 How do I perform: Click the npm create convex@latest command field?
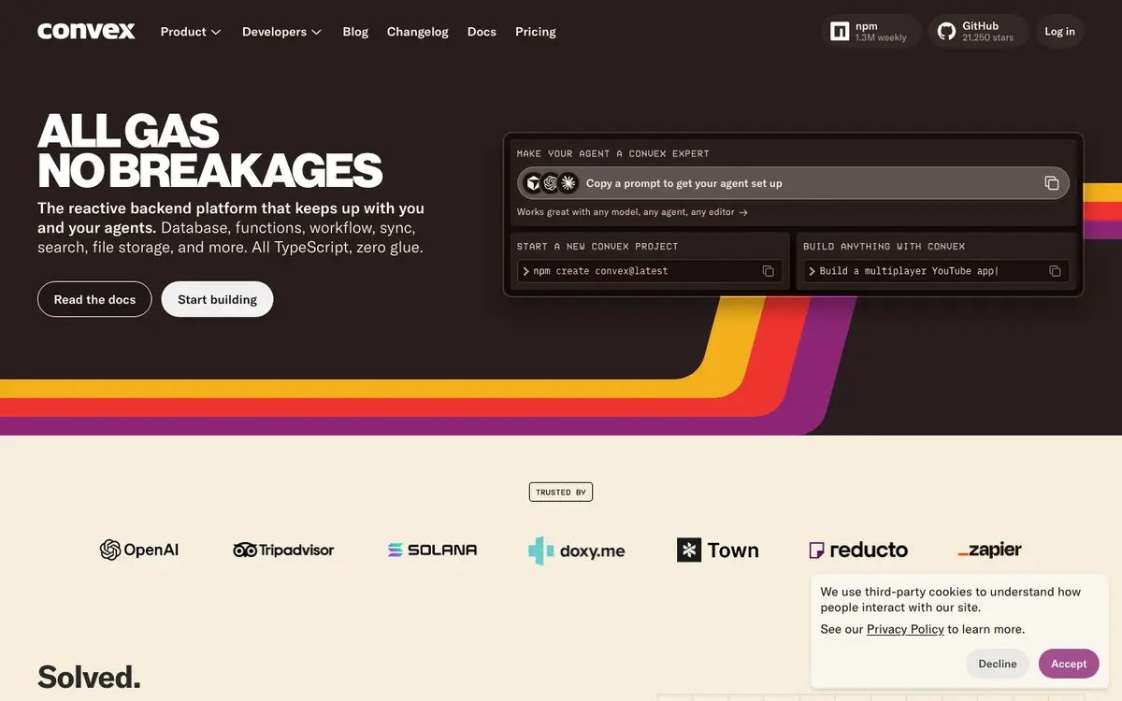[650, 271]
